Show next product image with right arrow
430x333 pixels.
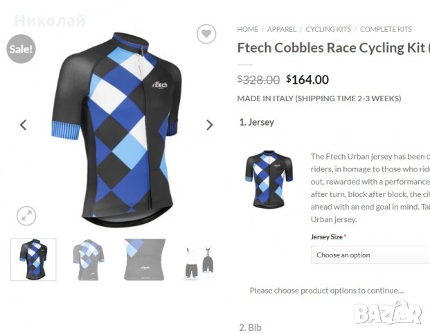pos(210,125)
